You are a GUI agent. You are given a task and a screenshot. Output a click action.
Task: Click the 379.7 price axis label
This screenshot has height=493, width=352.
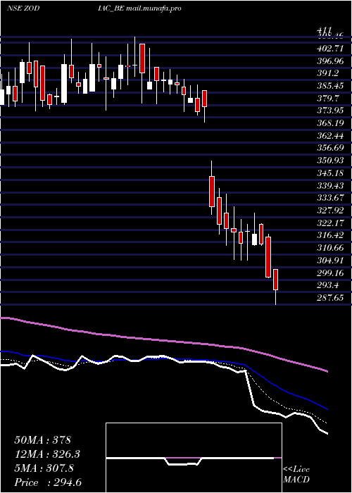tap(328, 98)
